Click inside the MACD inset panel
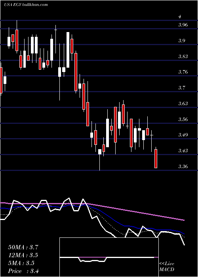Viewport: 198px width, 277px height. 109,257
